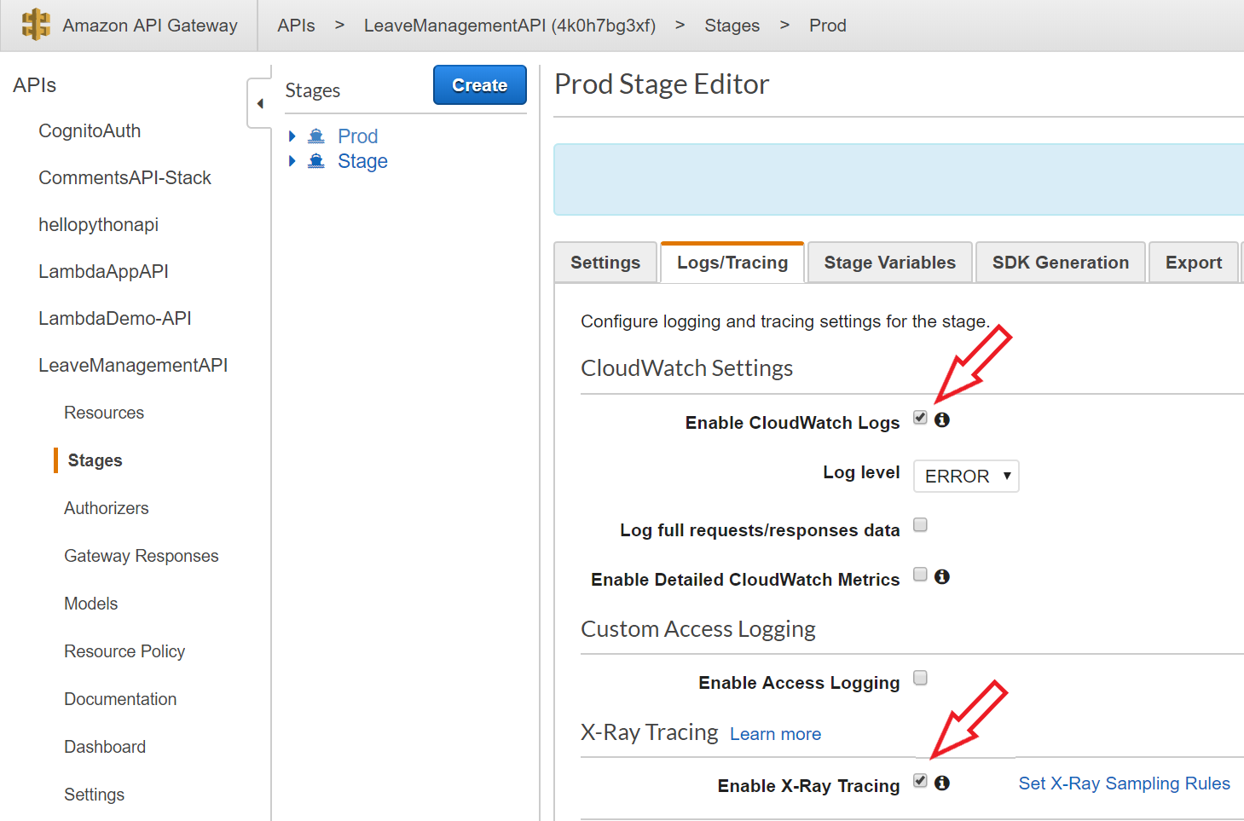1244x821 pixels.
Task: Click APIs in the breadcrumb
Action: click(296, 26)
